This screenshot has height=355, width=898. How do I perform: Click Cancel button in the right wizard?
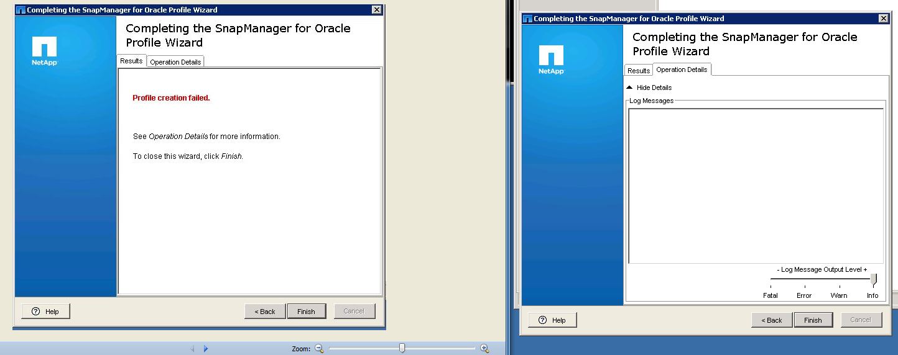click(861, 320)
